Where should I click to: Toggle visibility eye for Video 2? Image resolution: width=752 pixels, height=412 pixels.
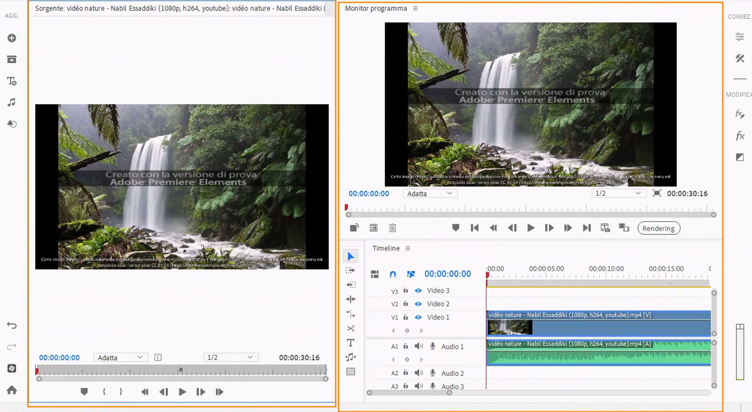click(418, 304)
